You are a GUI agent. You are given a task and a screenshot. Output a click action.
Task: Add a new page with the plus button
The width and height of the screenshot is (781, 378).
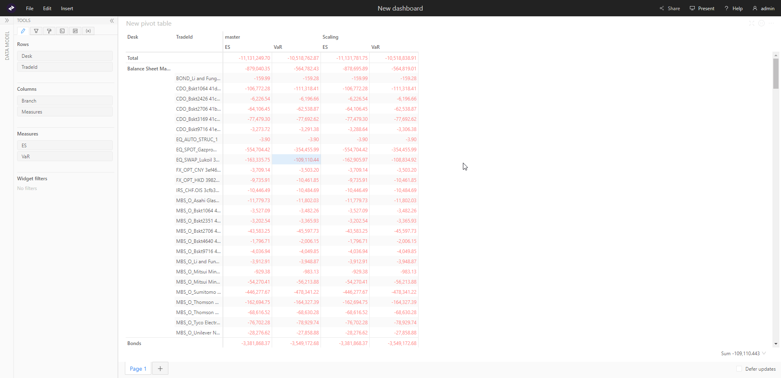pyautogui.click(x=159, y=368)
